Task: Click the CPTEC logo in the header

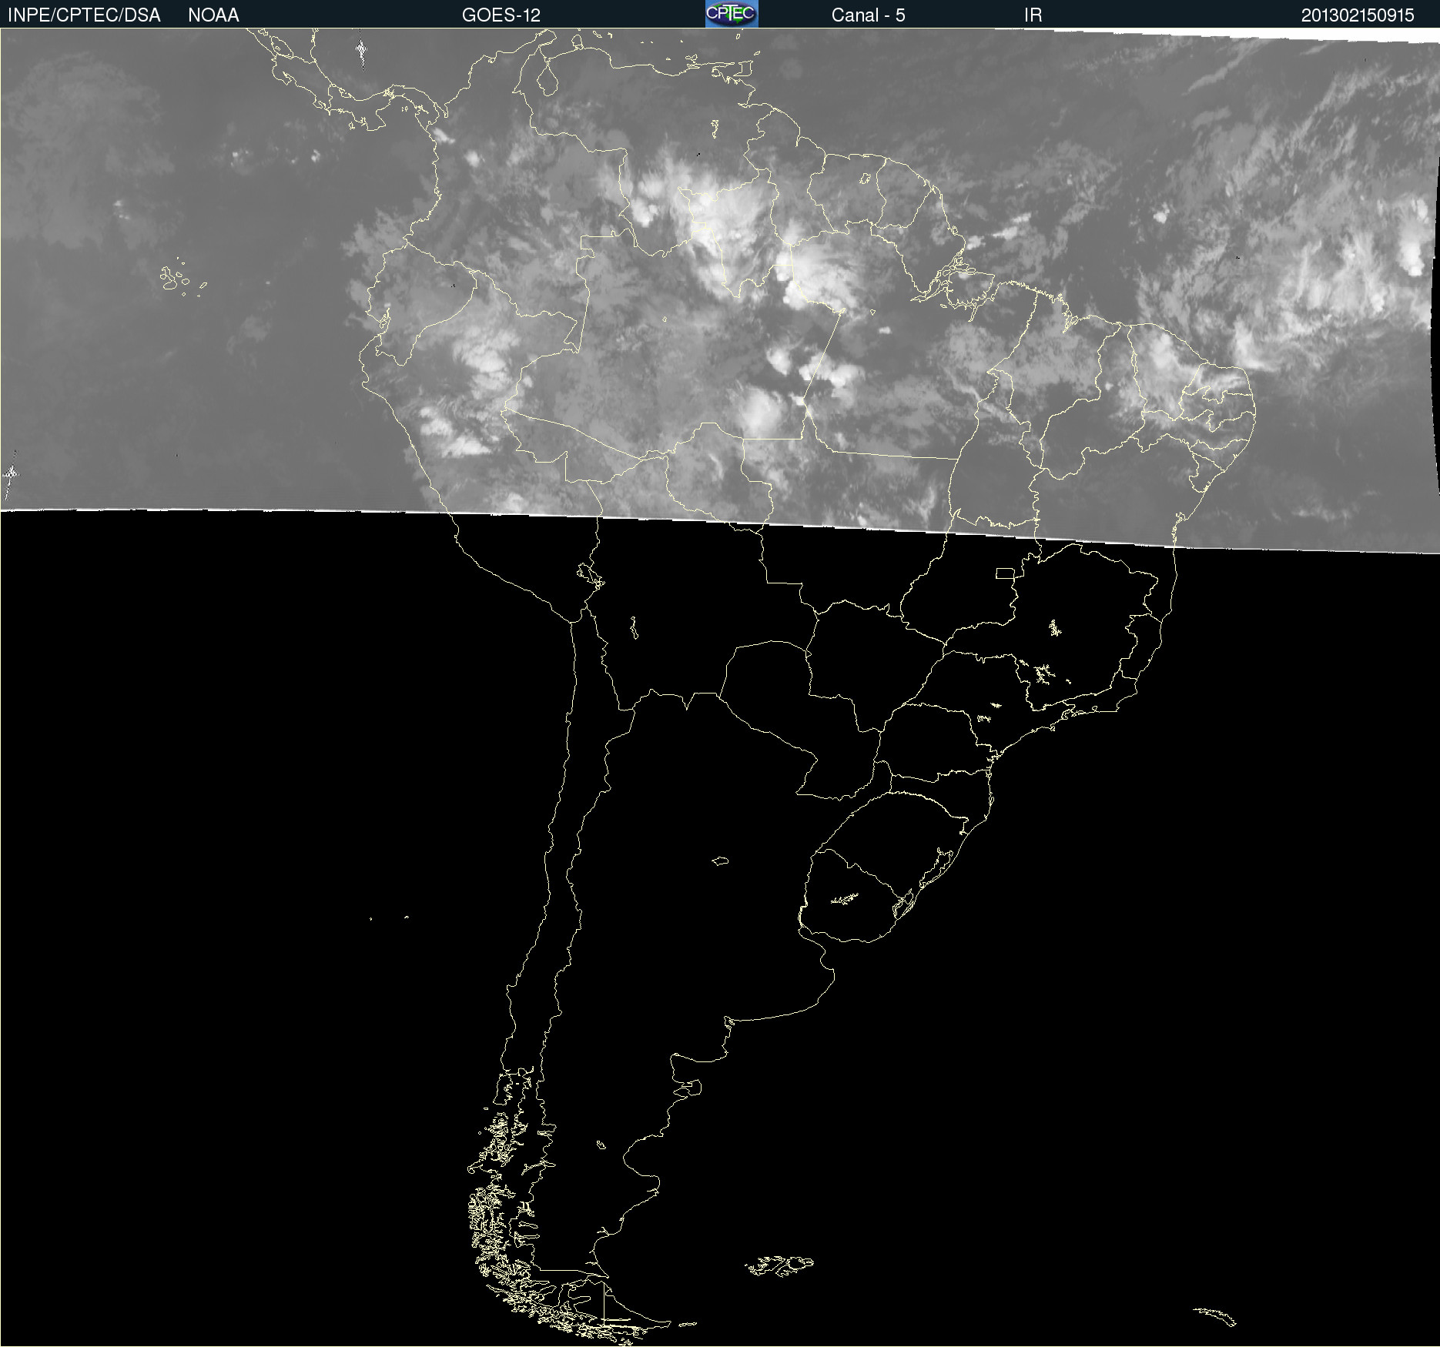Action: (732, 14)
